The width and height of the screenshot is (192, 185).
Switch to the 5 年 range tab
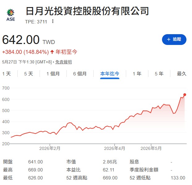(159, 74)
